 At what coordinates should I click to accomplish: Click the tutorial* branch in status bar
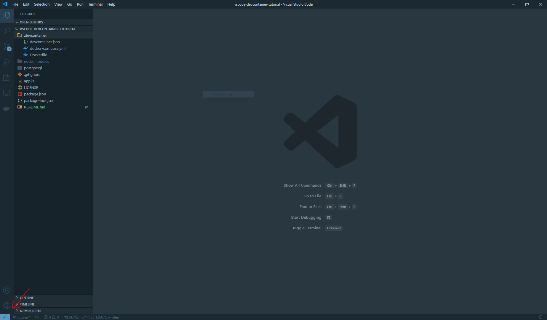(21, 317)
